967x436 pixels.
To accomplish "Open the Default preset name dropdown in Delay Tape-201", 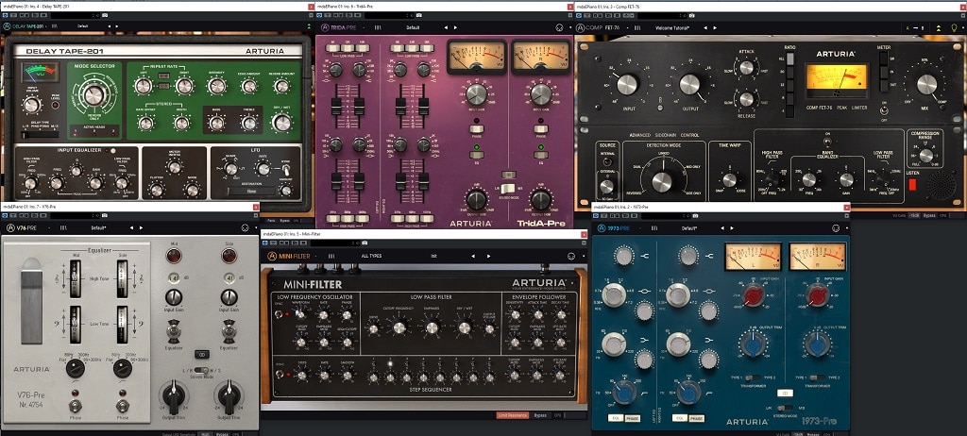I will click(x=82, y=26).
